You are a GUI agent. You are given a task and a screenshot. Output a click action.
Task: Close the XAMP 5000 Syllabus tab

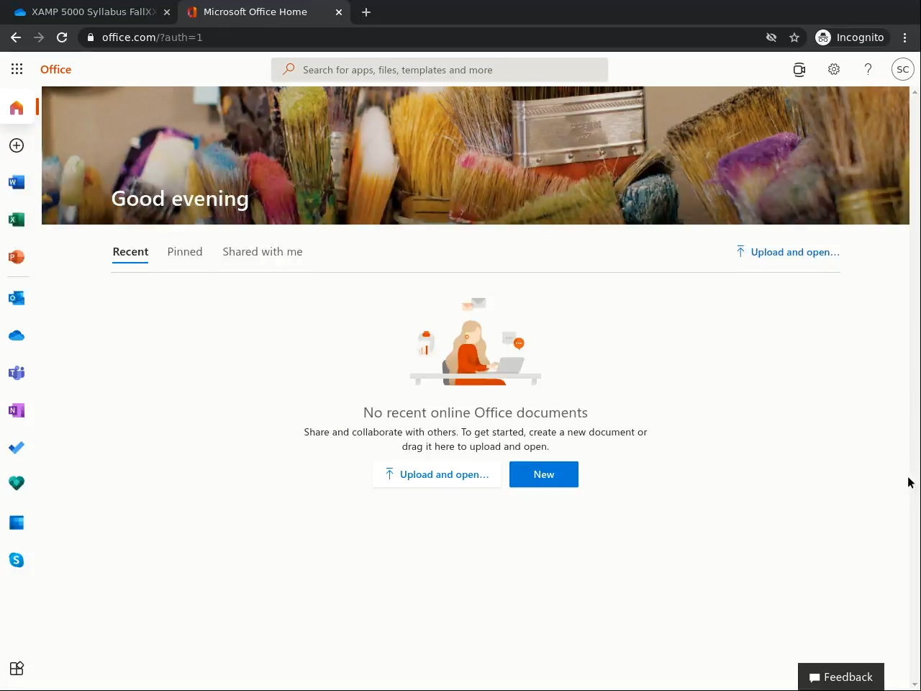point(167,12)
